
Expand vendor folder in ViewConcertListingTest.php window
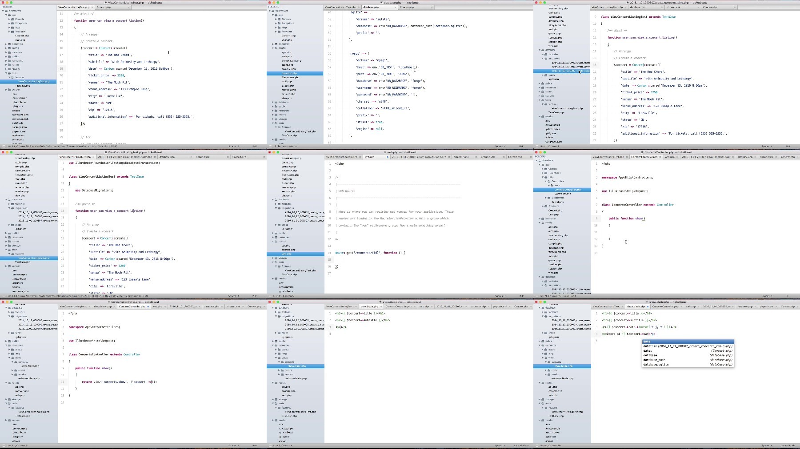(x=6, y=90)
